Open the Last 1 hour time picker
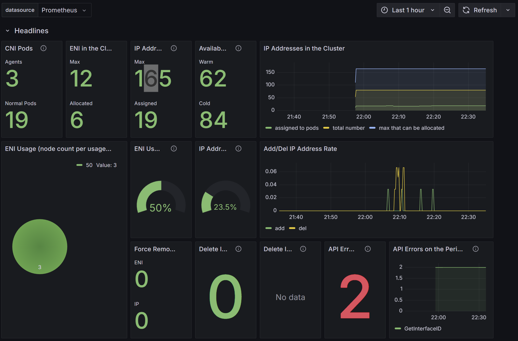Viewport: 518px width, 341px height. [408, 10]
